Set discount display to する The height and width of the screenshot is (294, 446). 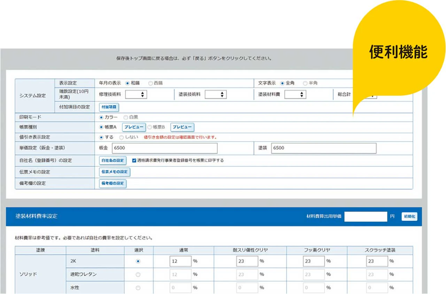tap(102, 137)
